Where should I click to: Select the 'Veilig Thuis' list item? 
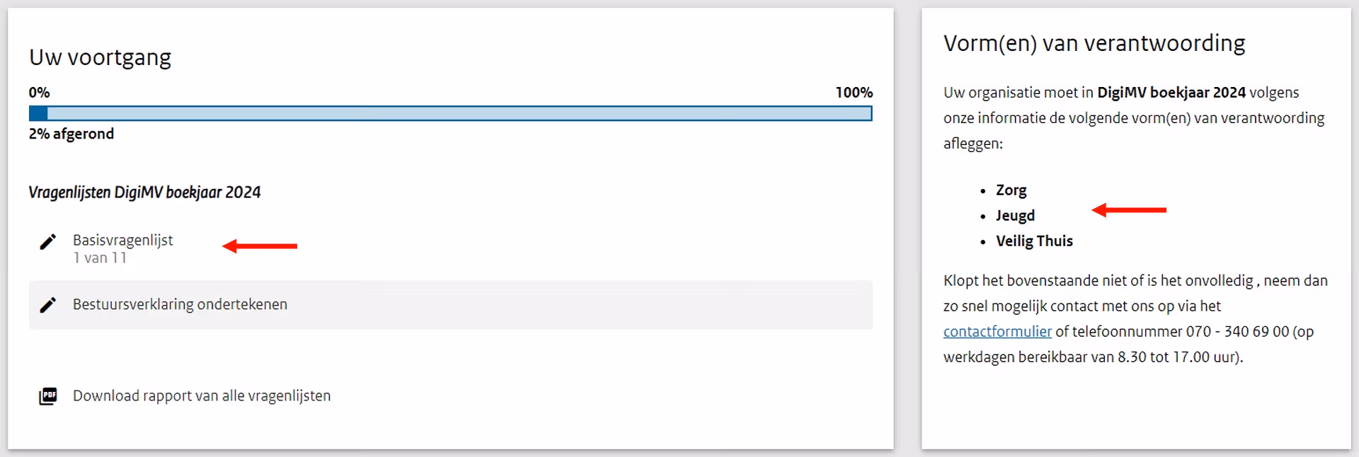1033,241
